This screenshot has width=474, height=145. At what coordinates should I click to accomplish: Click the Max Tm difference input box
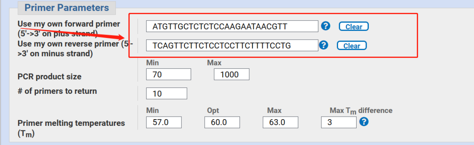pos(339,123)
